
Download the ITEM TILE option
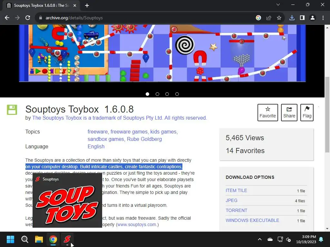(236, 190)
